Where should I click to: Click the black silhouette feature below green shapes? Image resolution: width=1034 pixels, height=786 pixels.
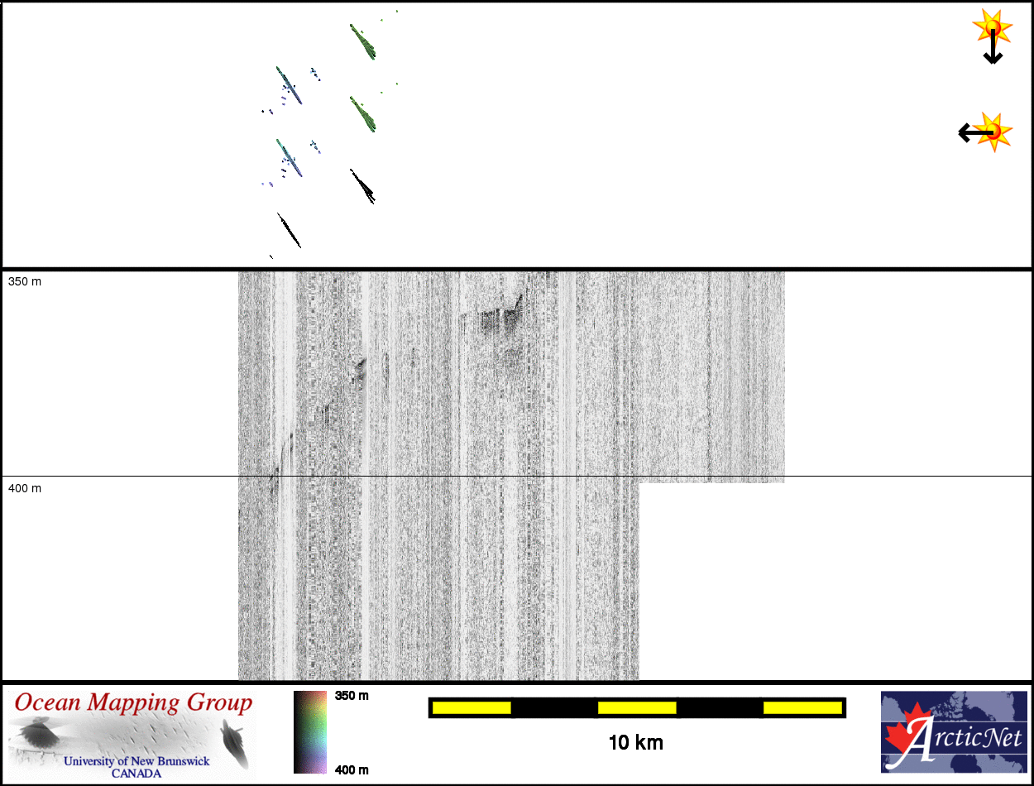point(362,186)
